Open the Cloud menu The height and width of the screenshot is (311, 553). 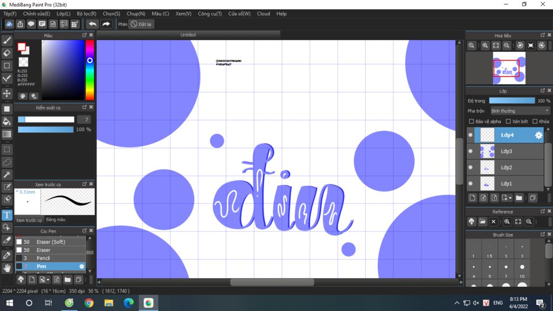tap(264, 13)
